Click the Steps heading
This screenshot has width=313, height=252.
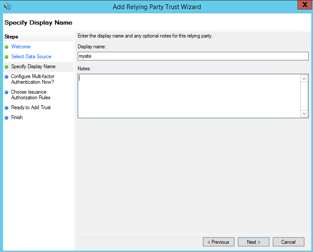(11, 37)
